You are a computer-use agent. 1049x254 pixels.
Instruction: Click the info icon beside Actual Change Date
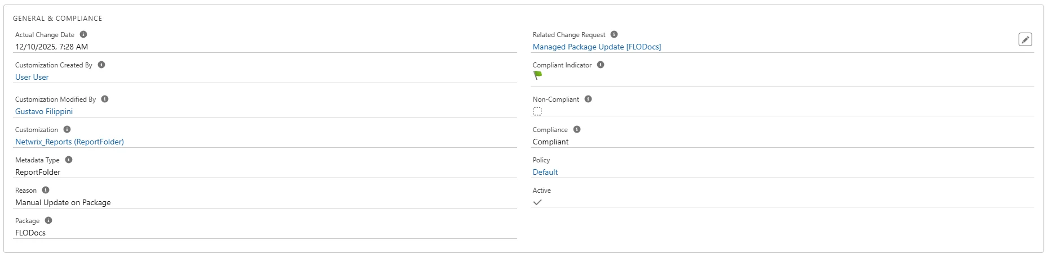point(83,34)
